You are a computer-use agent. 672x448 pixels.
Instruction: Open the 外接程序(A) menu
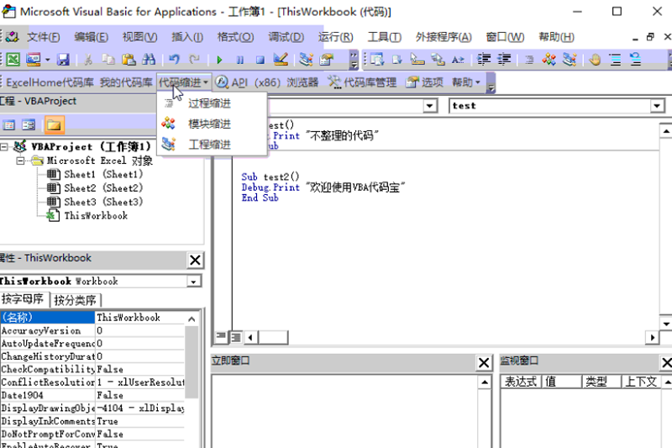pyautogui.click(x=444, y=37)
